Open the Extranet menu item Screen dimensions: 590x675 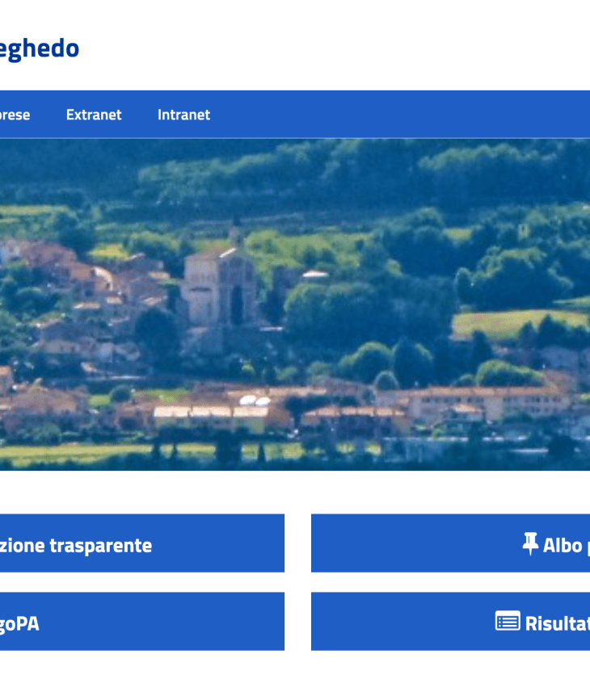point(94,115)
